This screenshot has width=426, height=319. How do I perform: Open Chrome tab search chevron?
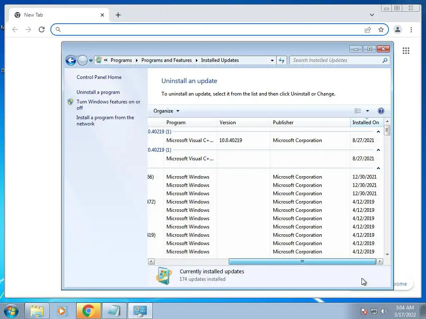[372, 15]
